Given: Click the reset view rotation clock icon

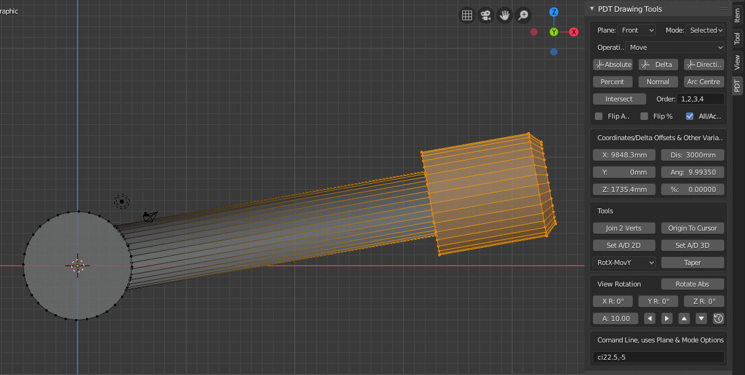Looking at the screenshot, I should point(718,318).
